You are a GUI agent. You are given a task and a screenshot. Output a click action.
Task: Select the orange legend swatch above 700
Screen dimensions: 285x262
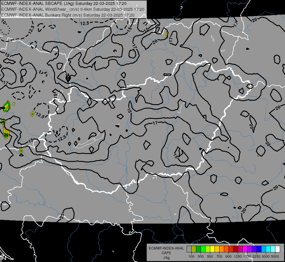click(222, 249)
